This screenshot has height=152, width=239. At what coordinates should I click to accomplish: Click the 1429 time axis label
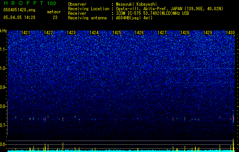click(207, 33)
